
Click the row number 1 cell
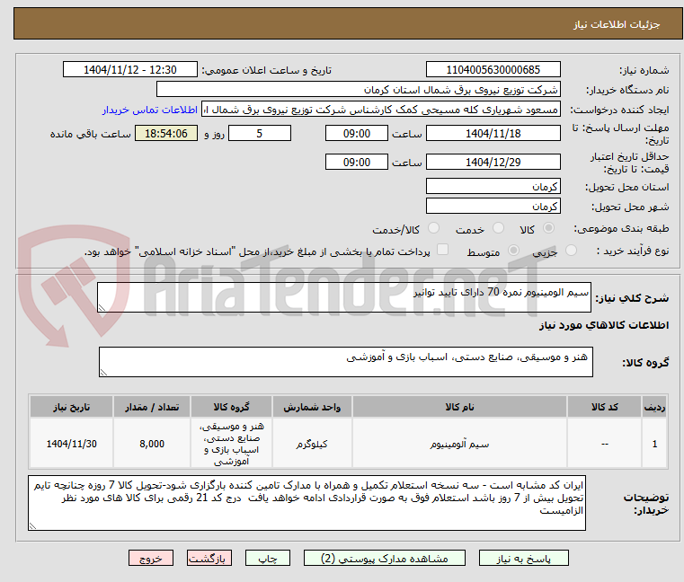pos(654,444)
